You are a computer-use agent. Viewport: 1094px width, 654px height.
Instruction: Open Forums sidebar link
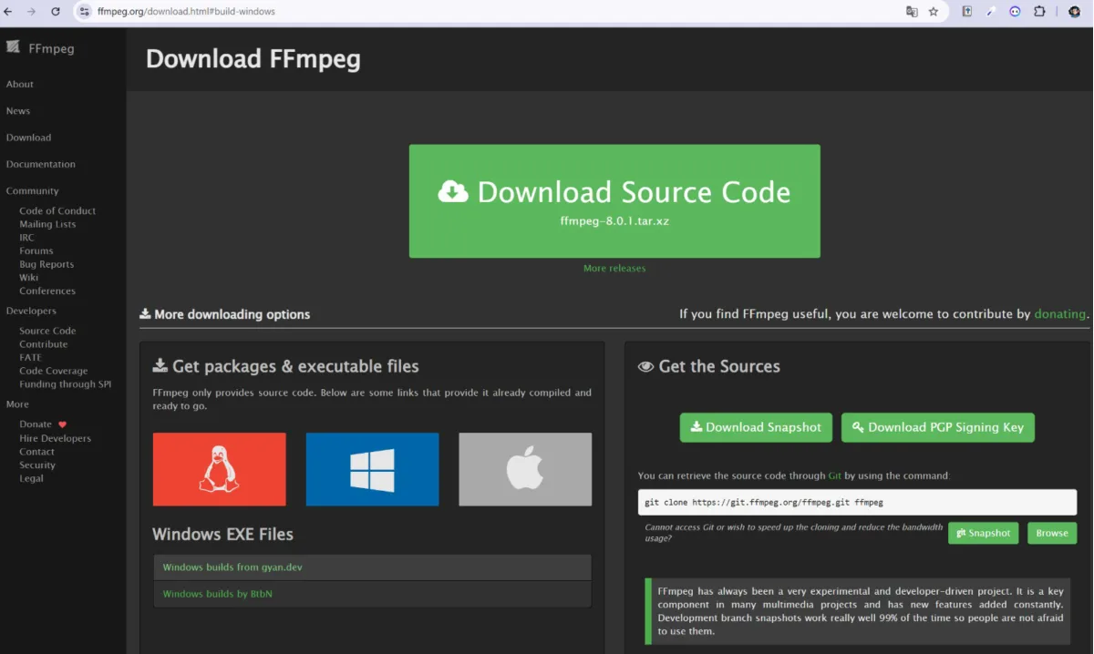(36, 250)
